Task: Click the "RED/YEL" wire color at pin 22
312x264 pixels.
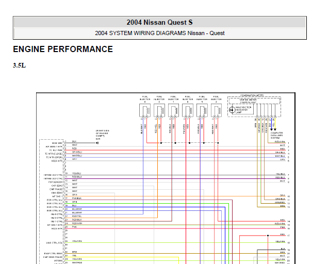Action: pyautogui.click(x=77, y=216)
